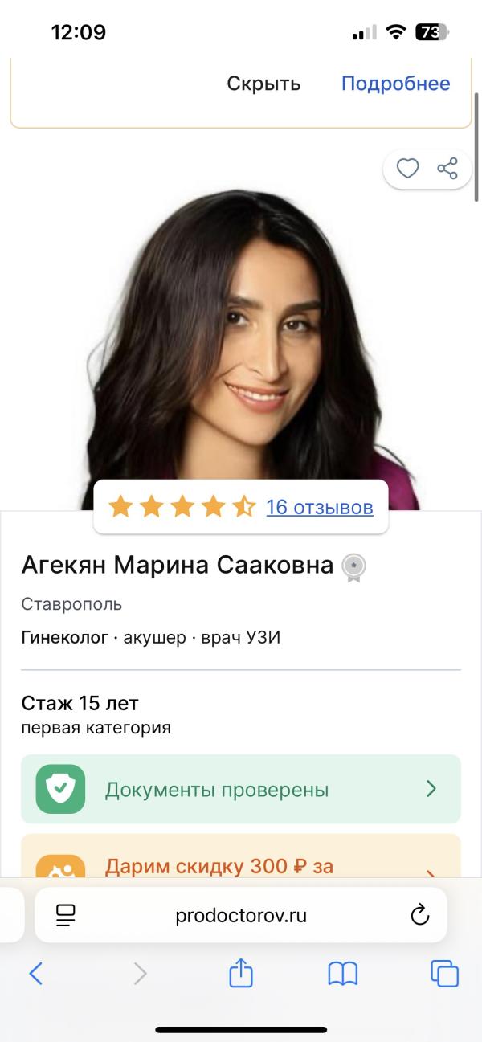
Task: Go back with the Safari back arrow
Action: pos(35,974)
